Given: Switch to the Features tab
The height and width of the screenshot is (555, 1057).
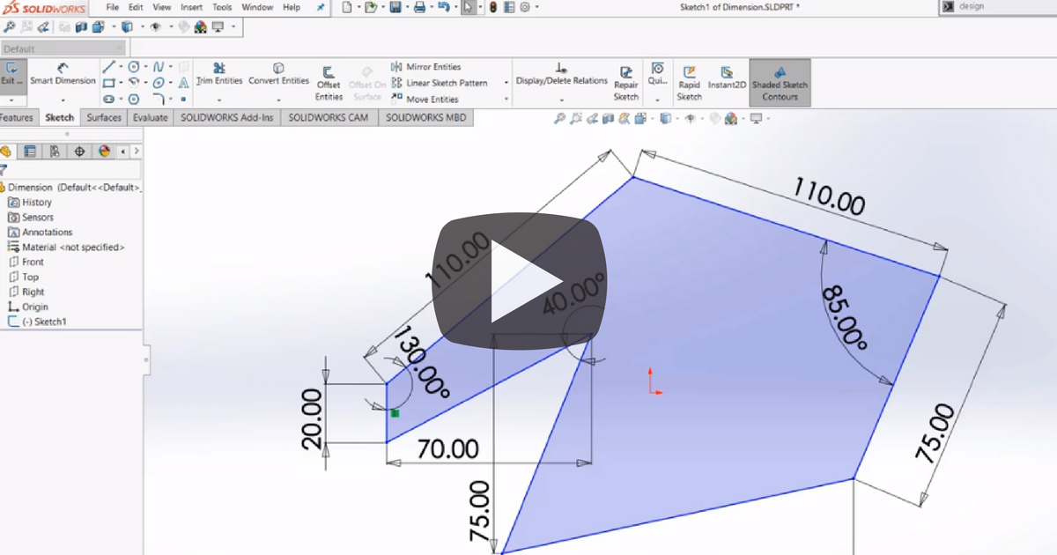Looking at the screenshot, I should click(x=18, y=116).
